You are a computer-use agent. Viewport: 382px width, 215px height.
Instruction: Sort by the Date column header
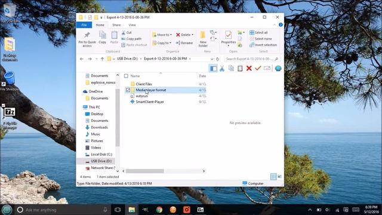202,76
